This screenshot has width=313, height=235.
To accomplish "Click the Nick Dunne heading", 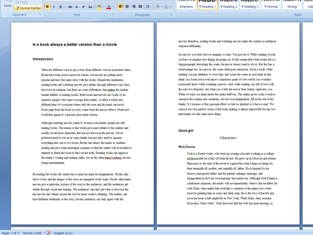I will click(187, 147).
